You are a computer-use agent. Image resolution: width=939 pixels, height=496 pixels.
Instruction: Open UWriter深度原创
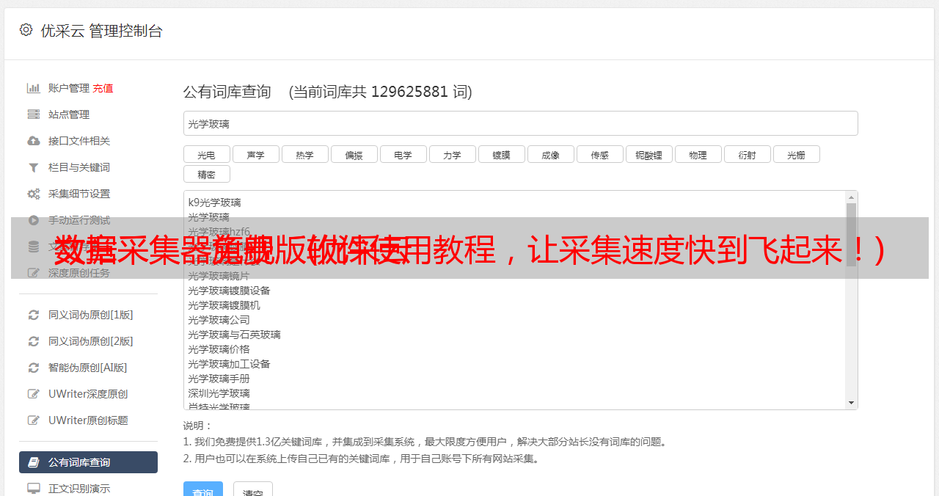[88, 394]
